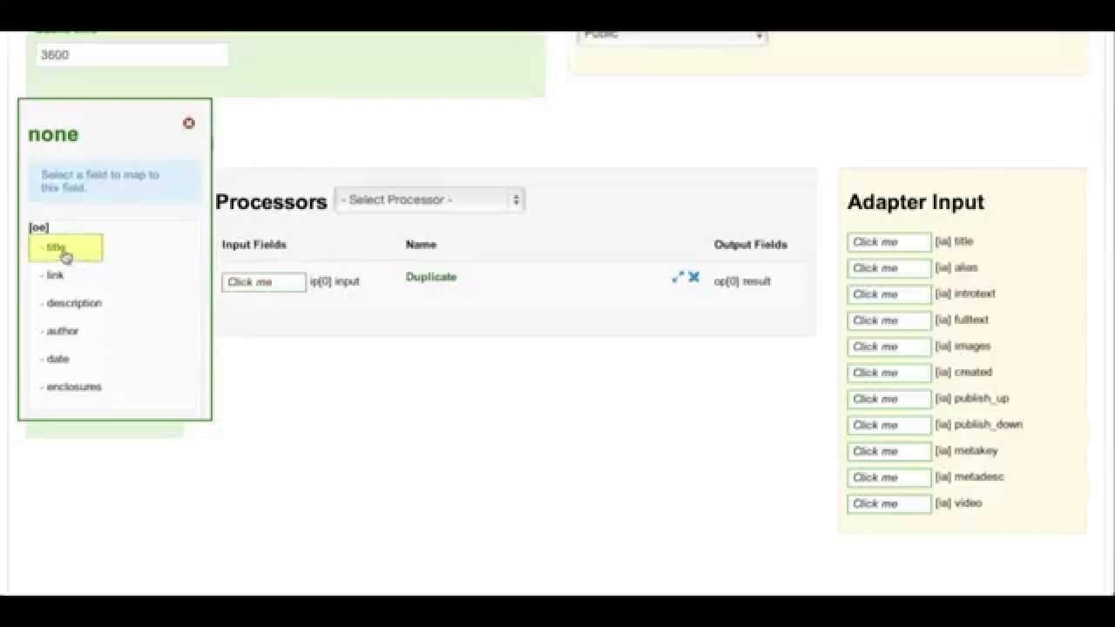Click the 'Click me' box for [ia] fulltext
This screenshot has height=627, width=1115.
(x=889, y=320)
